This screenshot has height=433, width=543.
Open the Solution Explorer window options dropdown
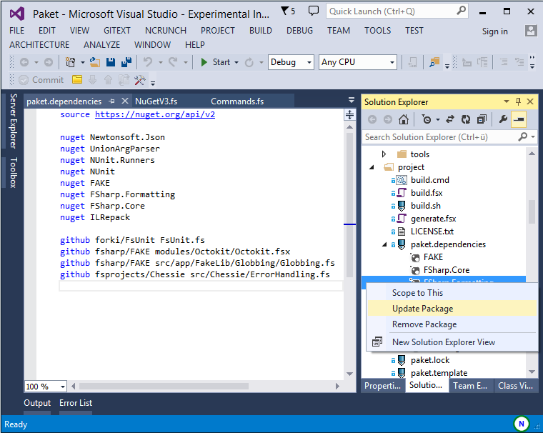tap(507, 101)
